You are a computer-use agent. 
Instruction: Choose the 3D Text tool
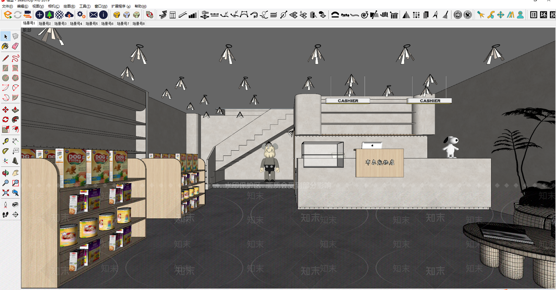coord(15,161)
